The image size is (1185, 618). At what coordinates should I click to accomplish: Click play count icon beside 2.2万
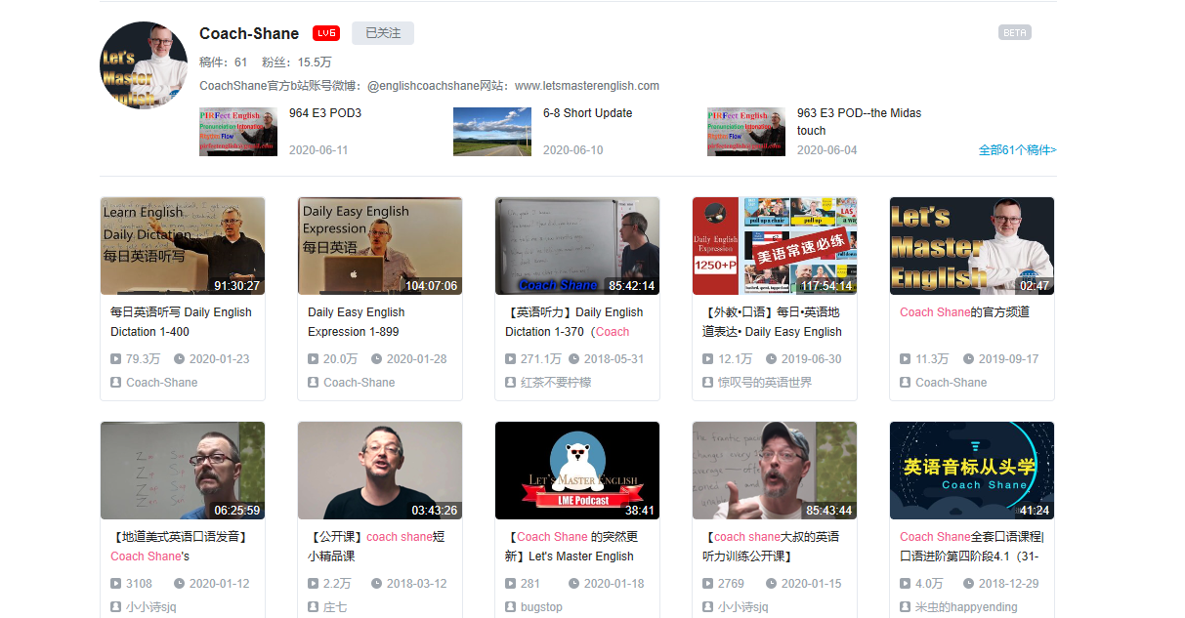click(x=314, y=584)
